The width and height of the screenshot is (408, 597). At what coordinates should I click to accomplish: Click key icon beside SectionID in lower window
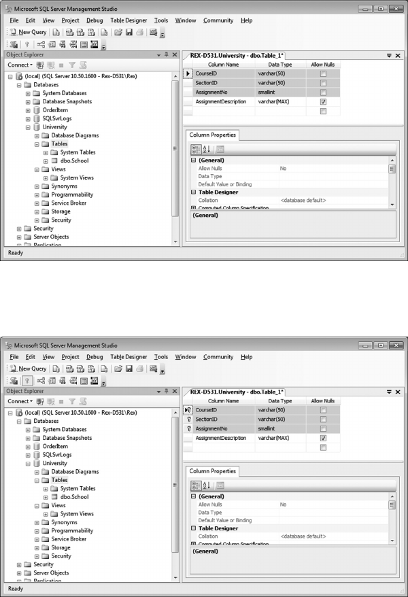(189, 420)
